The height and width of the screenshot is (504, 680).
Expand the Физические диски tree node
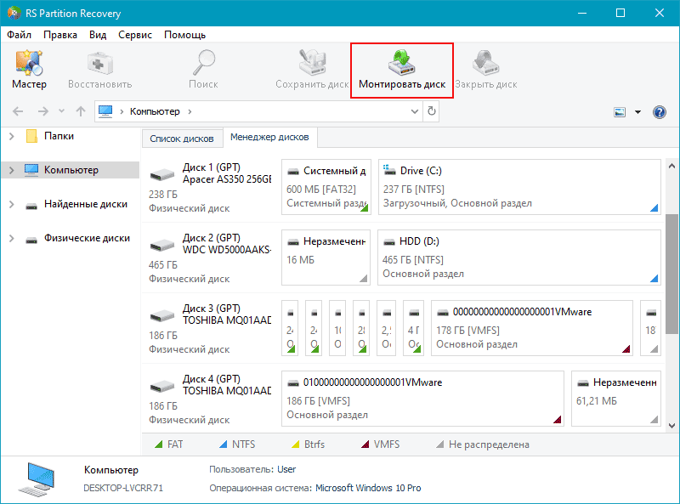coord(12,238)
